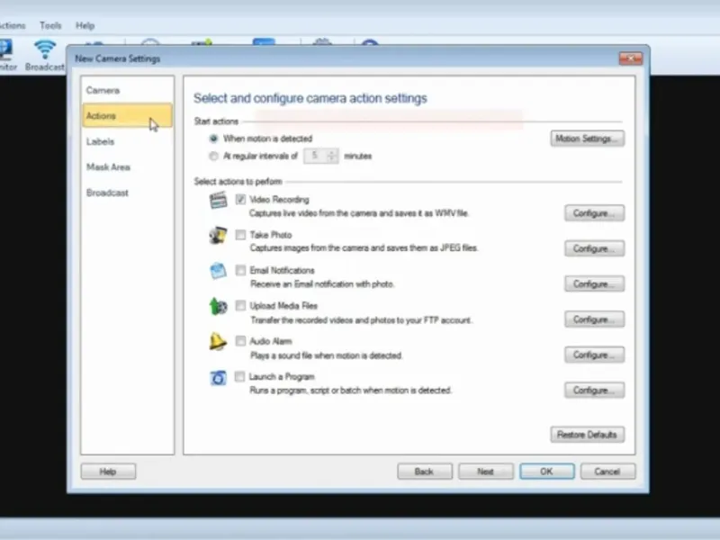Viewport: 720px width, 540px height.
Task: Click the Audio Alarm bell icon
Action: [x=218, y=342]
